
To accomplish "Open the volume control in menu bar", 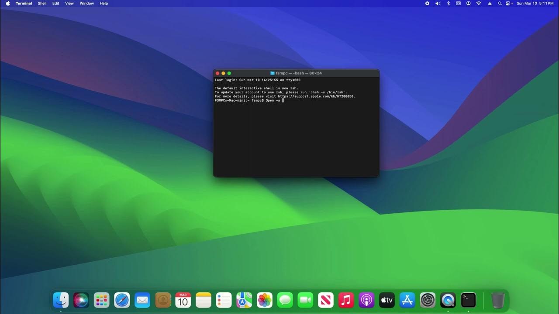I will [438, 3].
